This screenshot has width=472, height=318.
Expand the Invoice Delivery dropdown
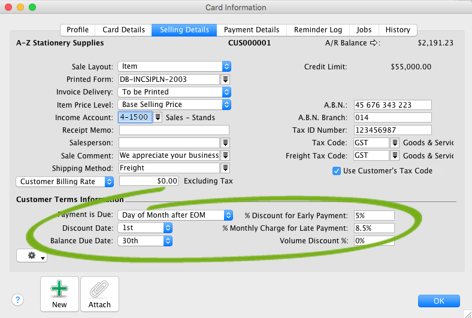226,92
